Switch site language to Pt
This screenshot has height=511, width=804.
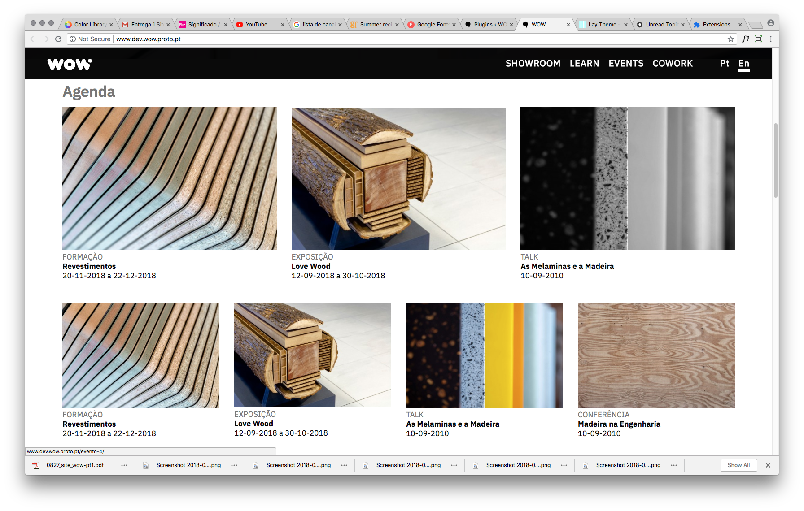(724, 64)
